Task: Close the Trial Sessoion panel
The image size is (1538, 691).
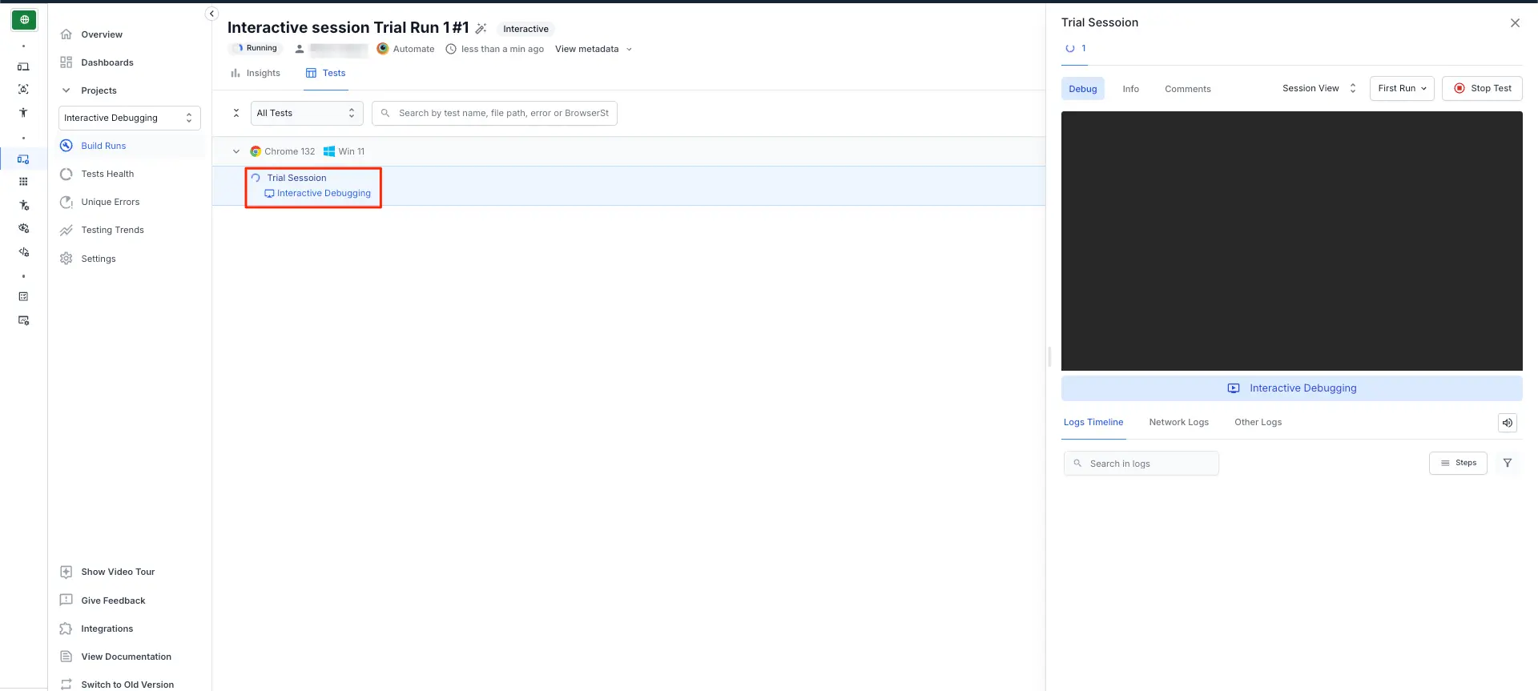Action: [x=1514, y=23]
